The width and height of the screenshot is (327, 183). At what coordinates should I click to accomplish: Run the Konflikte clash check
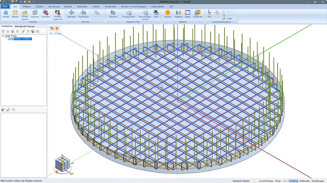coord(46,14)
